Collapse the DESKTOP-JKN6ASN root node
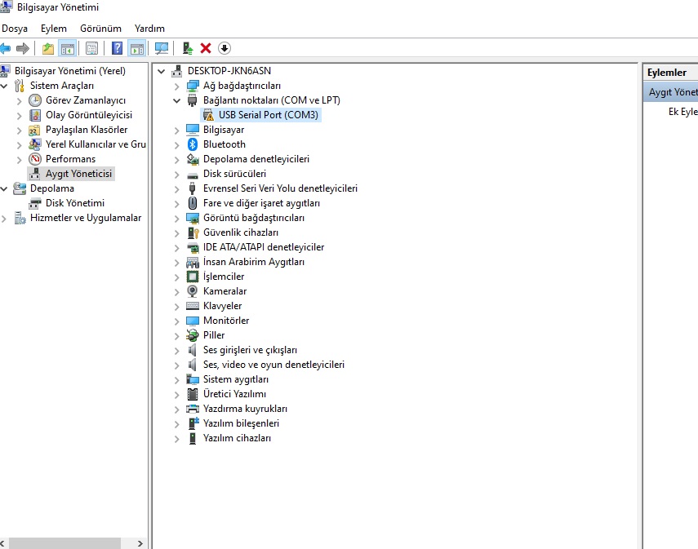 [162, 71]
